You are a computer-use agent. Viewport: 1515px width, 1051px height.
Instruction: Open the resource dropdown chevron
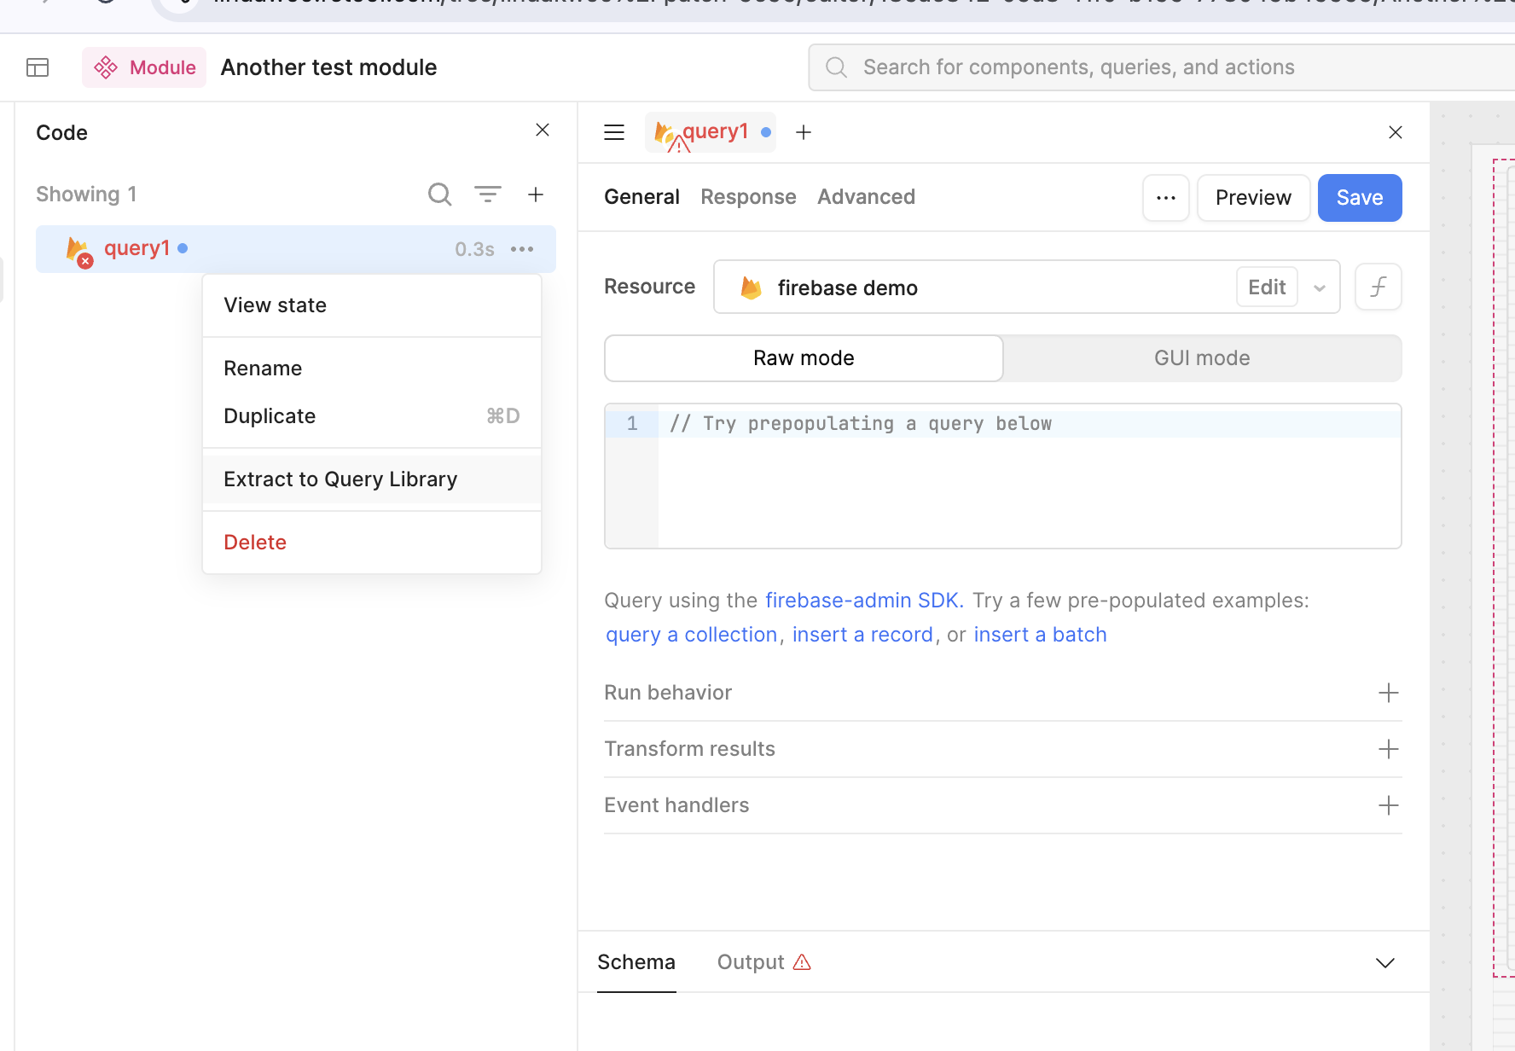tap(1320, 287)
